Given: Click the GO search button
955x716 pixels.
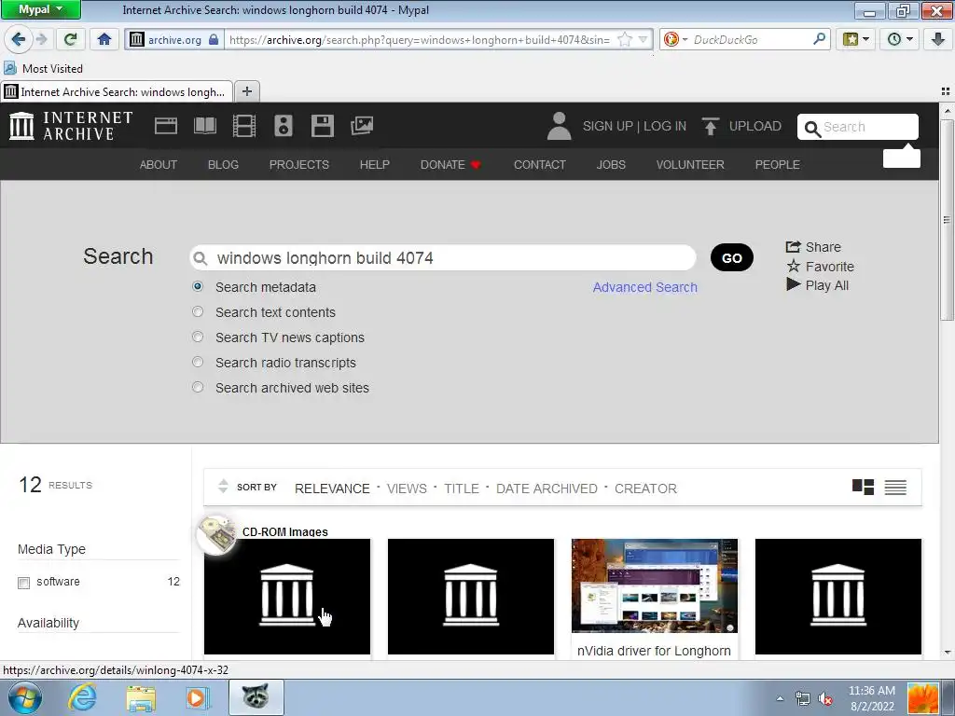Looking at the screenshot, I should pos(731,257).
